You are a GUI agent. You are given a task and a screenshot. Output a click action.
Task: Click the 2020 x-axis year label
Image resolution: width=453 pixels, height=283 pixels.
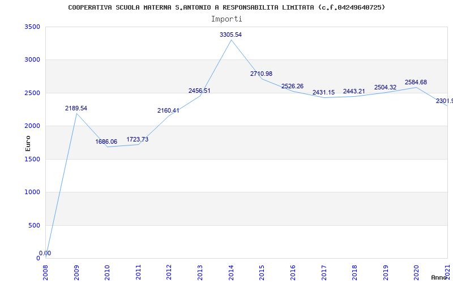[x=416, y=273]
